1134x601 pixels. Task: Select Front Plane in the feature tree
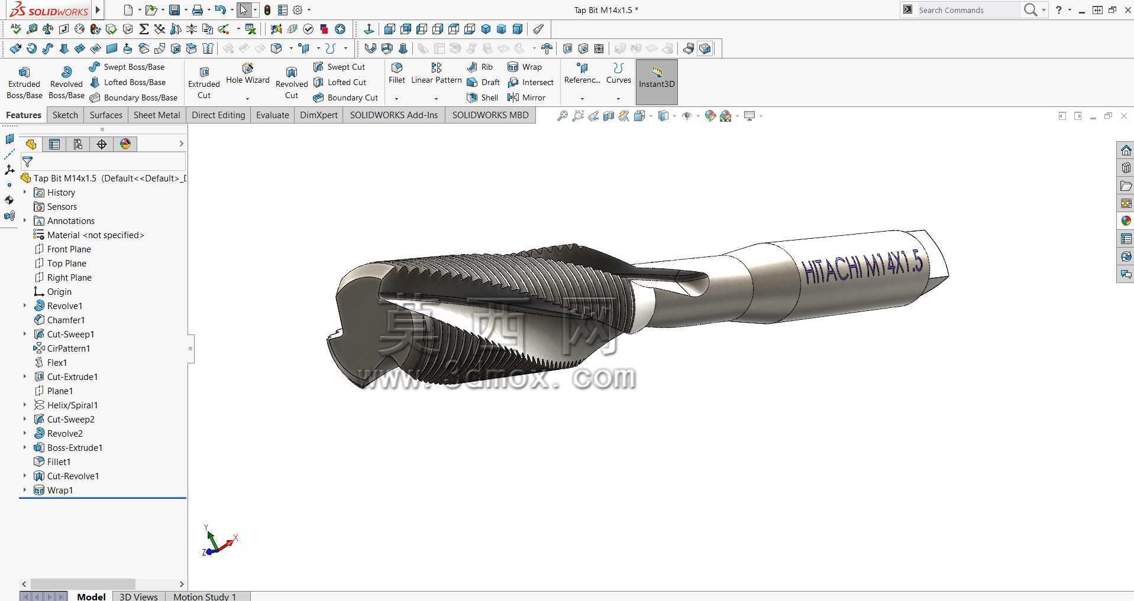(x=63, y=249)
